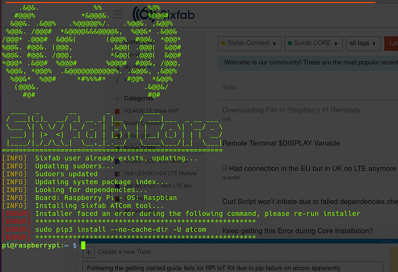Click the plus icon beside Create a new Topic

pyautogui.click(x=89, y=252)
